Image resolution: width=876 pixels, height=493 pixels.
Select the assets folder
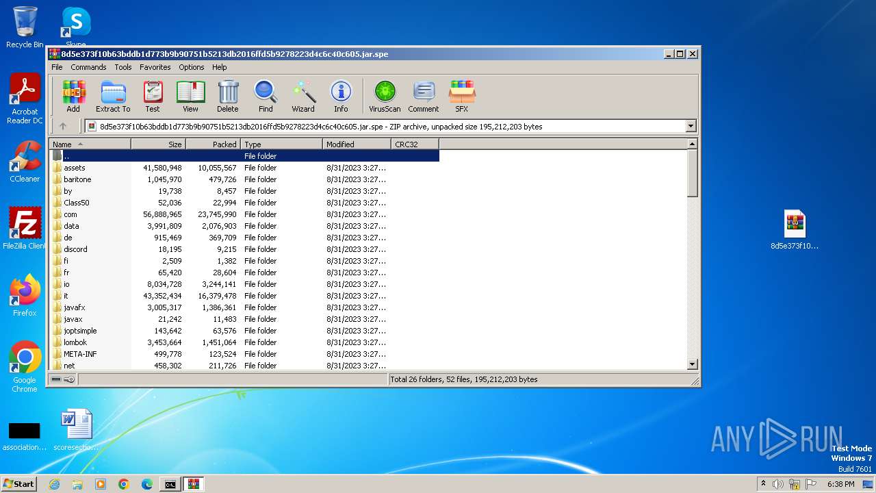click(75, 168)
